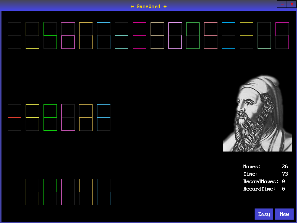Click the bearded man portrait image

[x=258, y=113]
